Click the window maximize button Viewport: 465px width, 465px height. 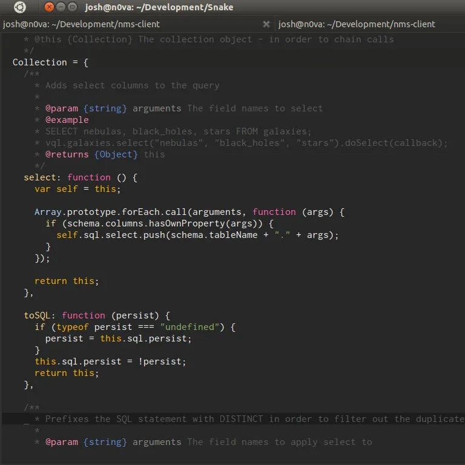pos(72,7)
